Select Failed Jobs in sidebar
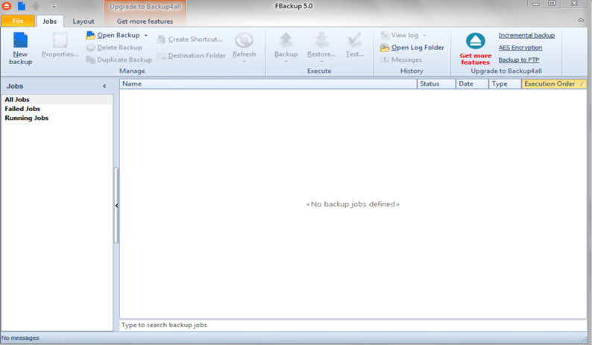The width and height of the screenshot is (592, 345). 57,109
